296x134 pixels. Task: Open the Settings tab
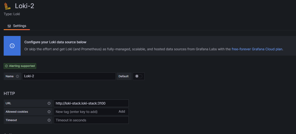[17, 26]
